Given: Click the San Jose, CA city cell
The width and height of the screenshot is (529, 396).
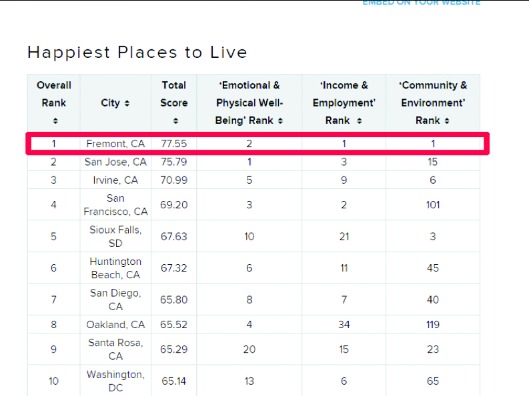Looking at the screenshot, I should pos(115,162).
